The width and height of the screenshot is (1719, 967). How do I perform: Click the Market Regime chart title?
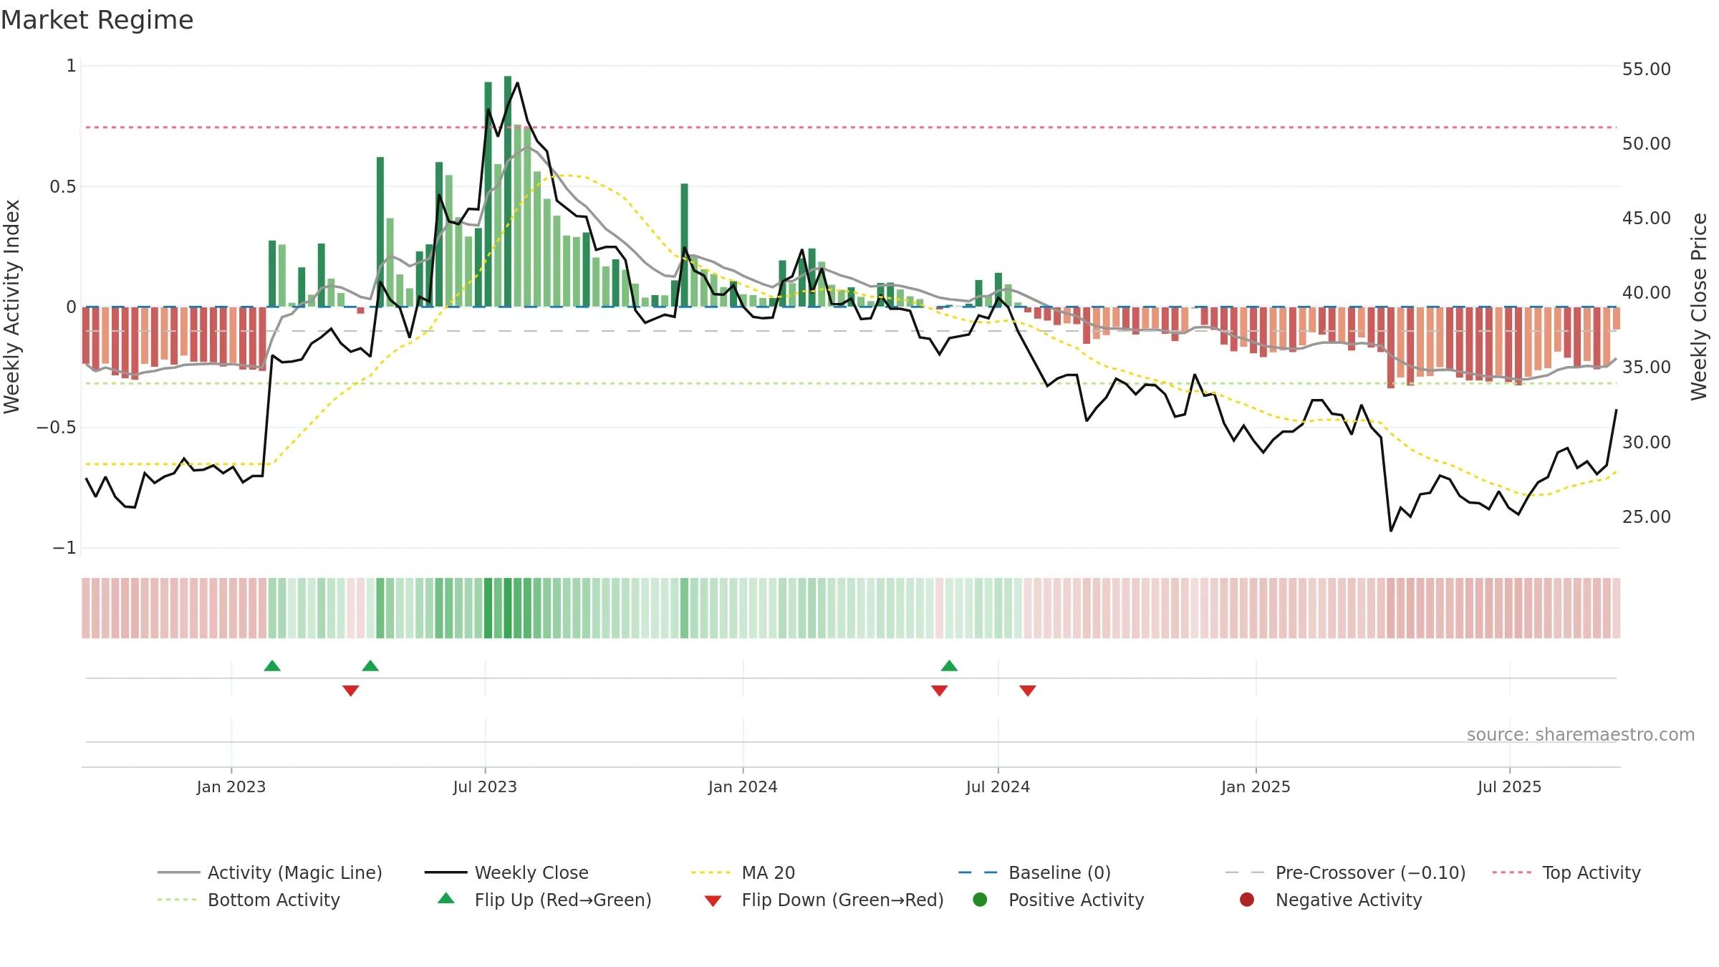(x=97, y=20)
